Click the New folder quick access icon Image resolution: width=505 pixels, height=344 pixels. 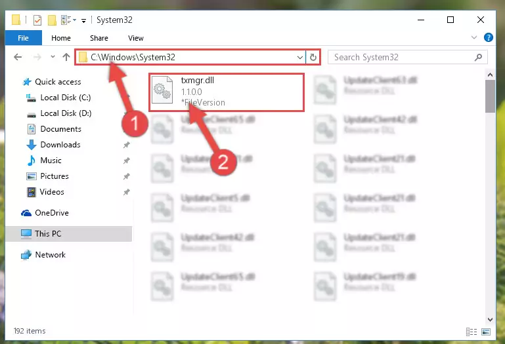52,20
